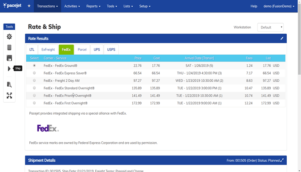Click the Ship play arrow icon
Screen dimensions: 301x172
9,68
